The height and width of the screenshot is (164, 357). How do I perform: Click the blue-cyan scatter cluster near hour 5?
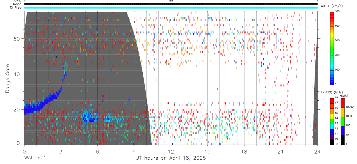pos(89,117)
